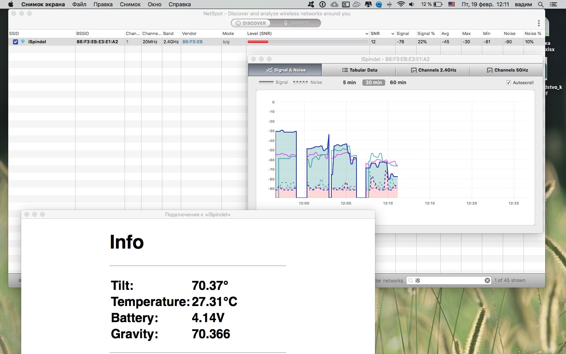The width and height of the screenshot is (566, 354).
Task: Click the Bluetooth icon in menu bar
Action: (390, 4)
